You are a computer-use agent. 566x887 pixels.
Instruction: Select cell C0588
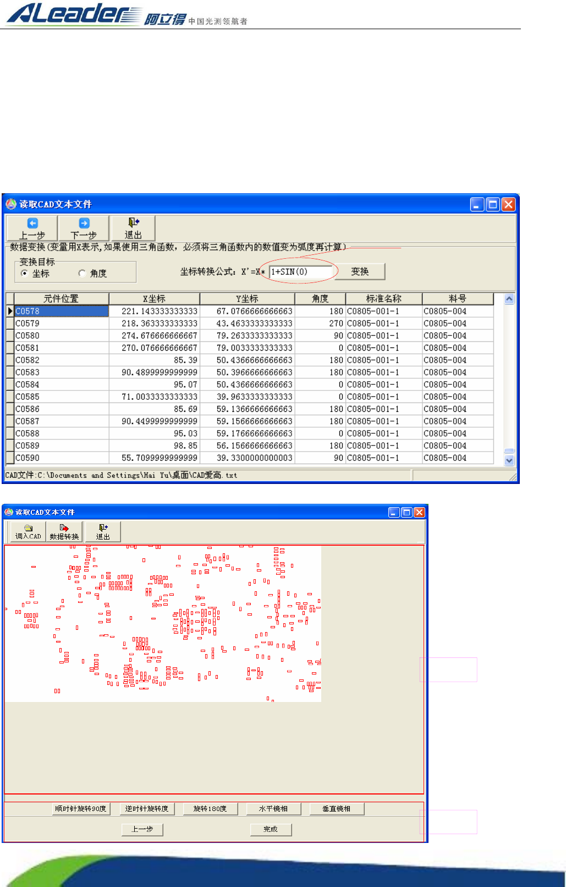[62, 433]
